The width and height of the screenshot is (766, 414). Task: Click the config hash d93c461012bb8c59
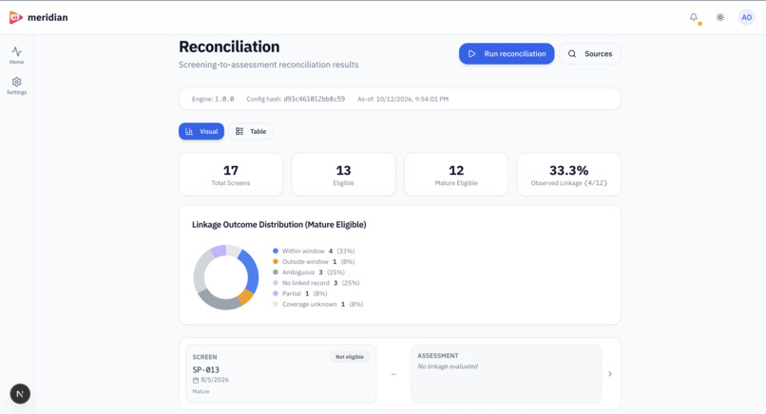click(x=315, y=99)
